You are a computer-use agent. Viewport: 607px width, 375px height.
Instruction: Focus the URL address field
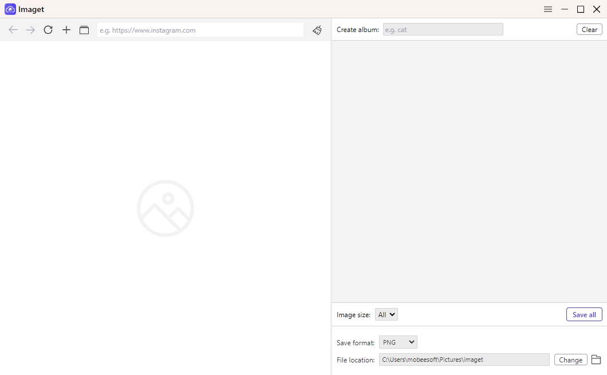[200, 30]
